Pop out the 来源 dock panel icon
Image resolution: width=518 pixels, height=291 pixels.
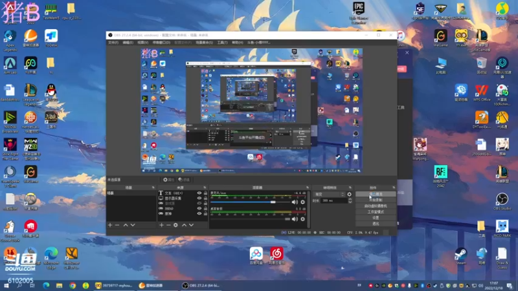205,188
